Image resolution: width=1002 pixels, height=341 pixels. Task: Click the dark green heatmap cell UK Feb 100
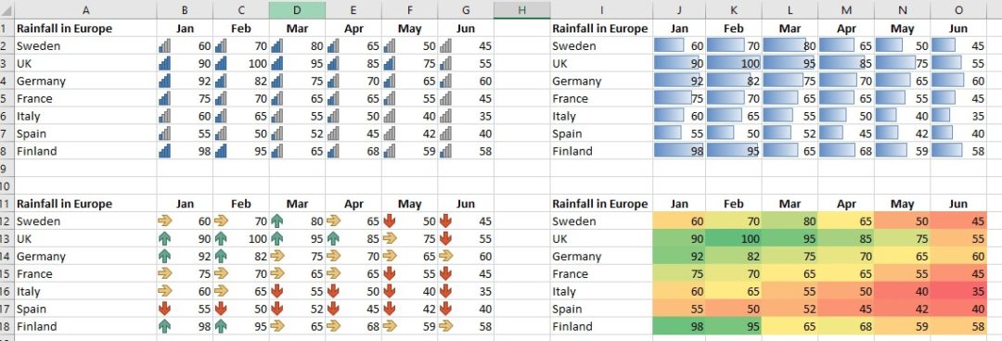click(734, 239)
